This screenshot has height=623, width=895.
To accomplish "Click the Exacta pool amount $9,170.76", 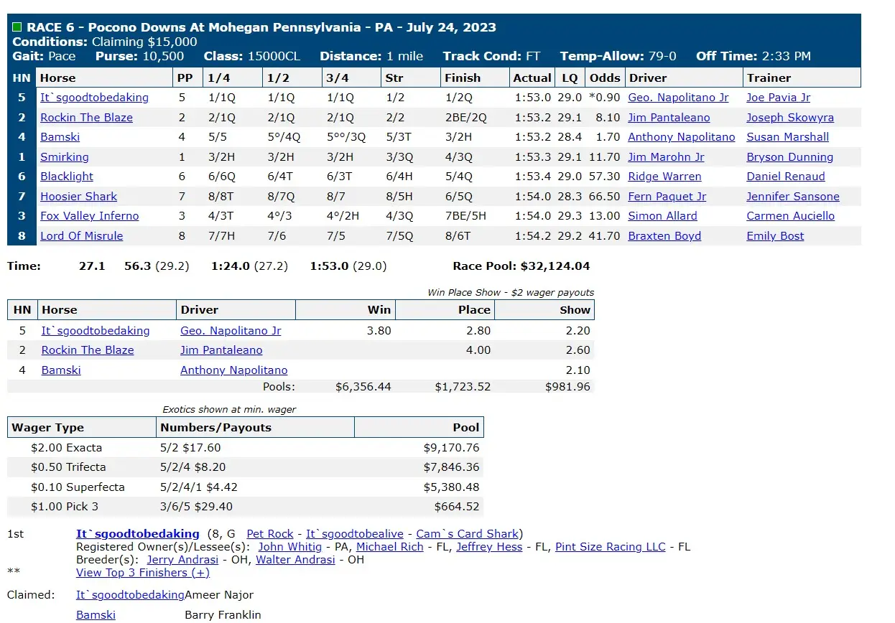I will tap(451, 448).
